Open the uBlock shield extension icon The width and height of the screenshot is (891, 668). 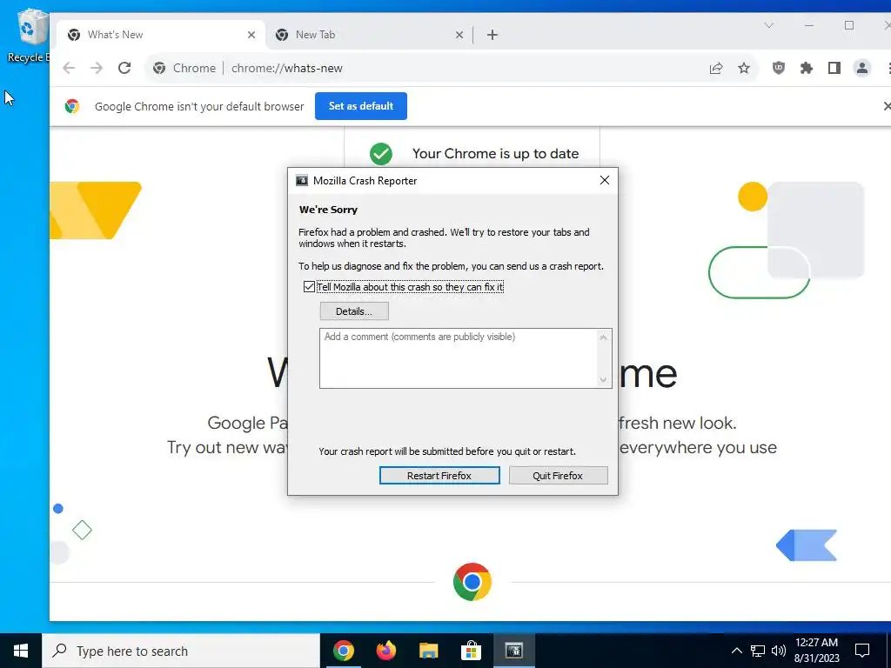(779, 68)
